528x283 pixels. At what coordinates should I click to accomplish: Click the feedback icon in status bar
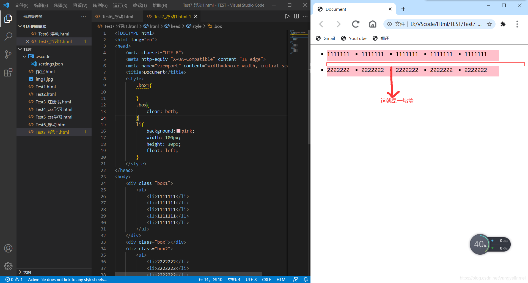[295, 279]
